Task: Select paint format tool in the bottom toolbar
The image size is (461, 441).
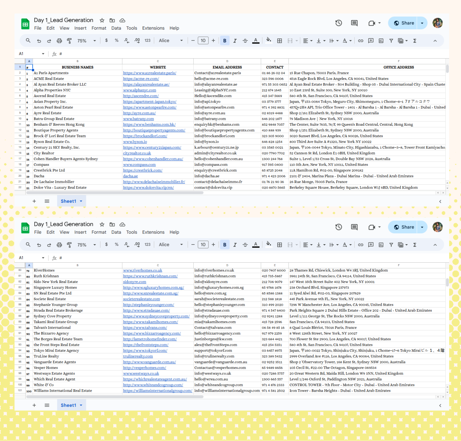Action: 69,245
